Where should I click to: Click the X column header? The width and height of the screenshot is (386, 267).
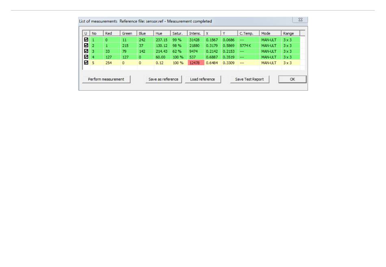(213, 33)
